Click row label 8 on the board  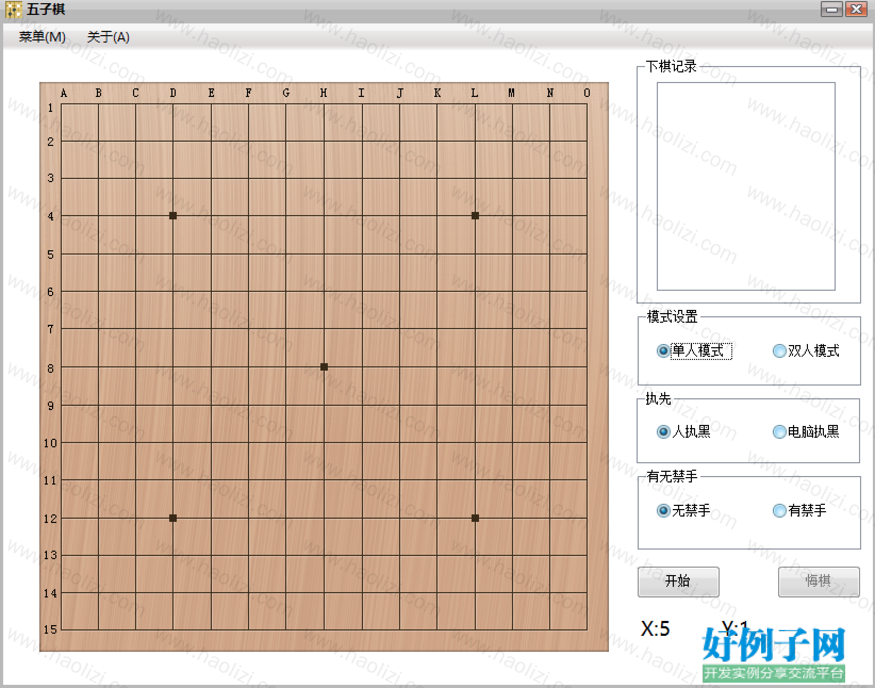(x=51, y=368)
